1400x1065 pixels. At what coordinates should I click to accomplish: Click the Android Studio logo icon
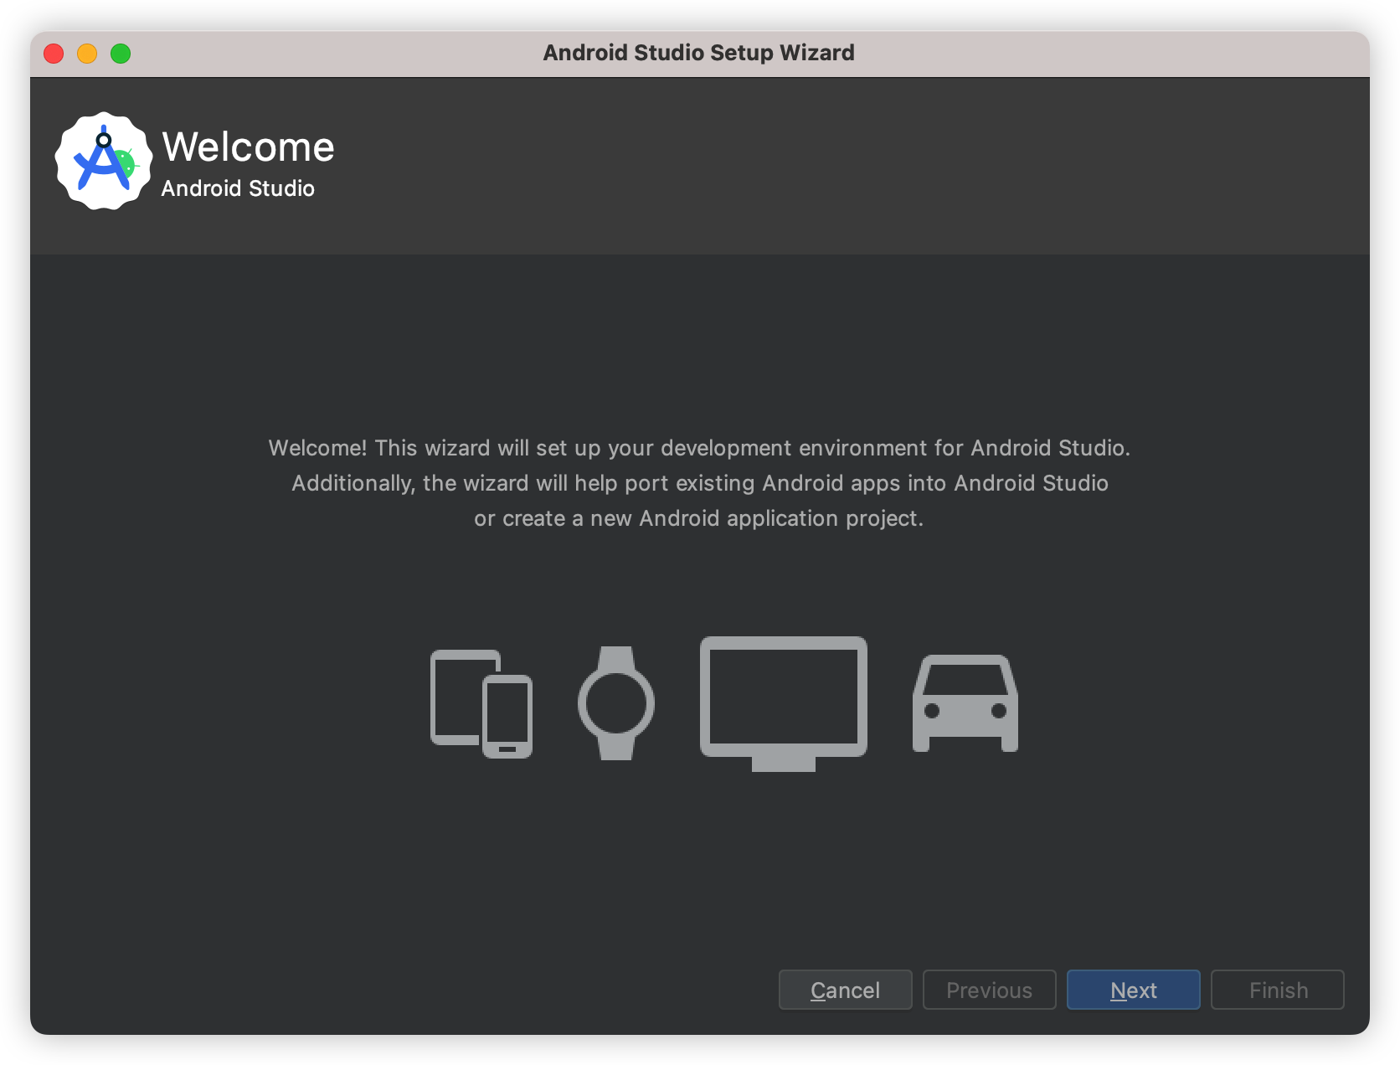(104, 161)
